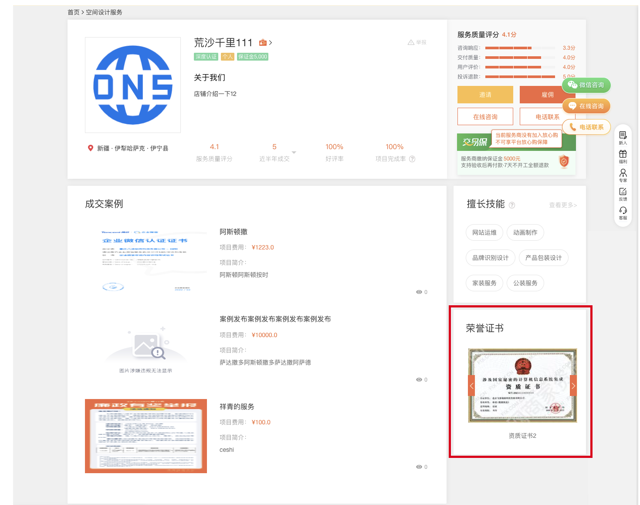Click the yellow 邀请 button

coord(485,95)
